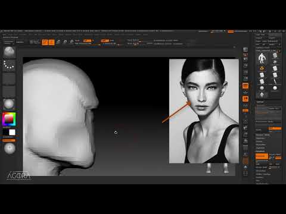The width and height of the screenshot is (286, 214).
Task: Select the Move gizmo mode button
Action: click(x=58, y=42)
